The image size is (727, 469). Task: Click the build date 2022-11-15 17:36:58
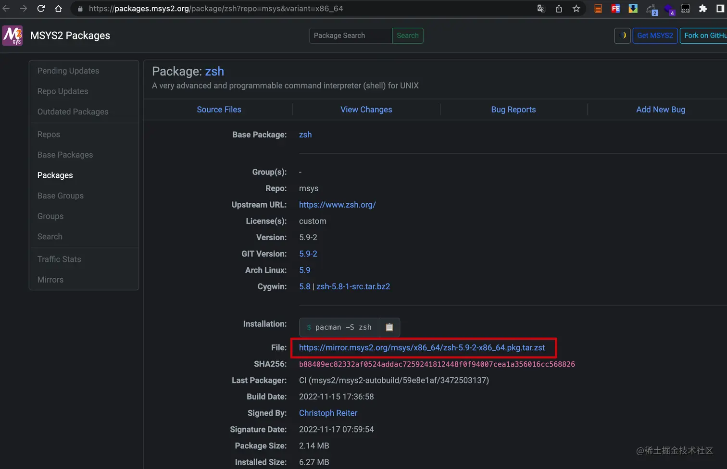coord(336,397)
